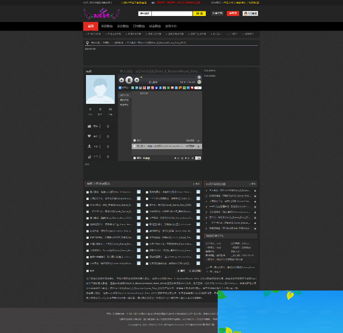Expand more items in the uploaded songs header

click(197, 184)
